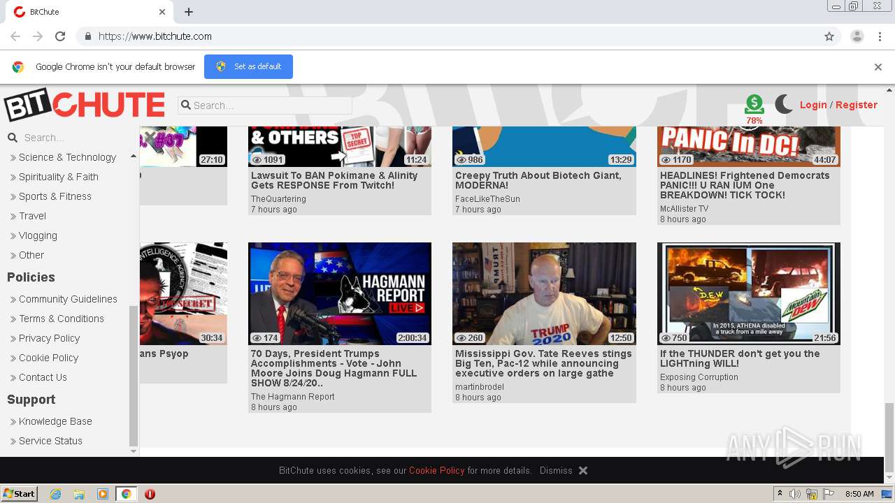Image resolution: width=895 pixels, height=503 pixels.
Task: Click the Chrome taskbar icon
Action: click(126, 494)
